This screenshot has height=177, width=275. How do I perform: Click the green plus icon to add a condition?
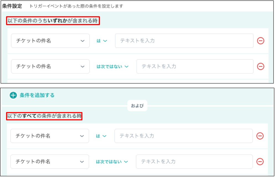(13, 95)
